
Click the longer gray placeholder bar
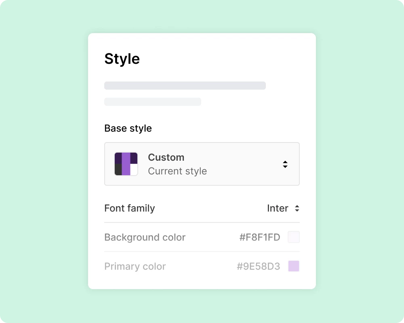[x=185, y=86]
